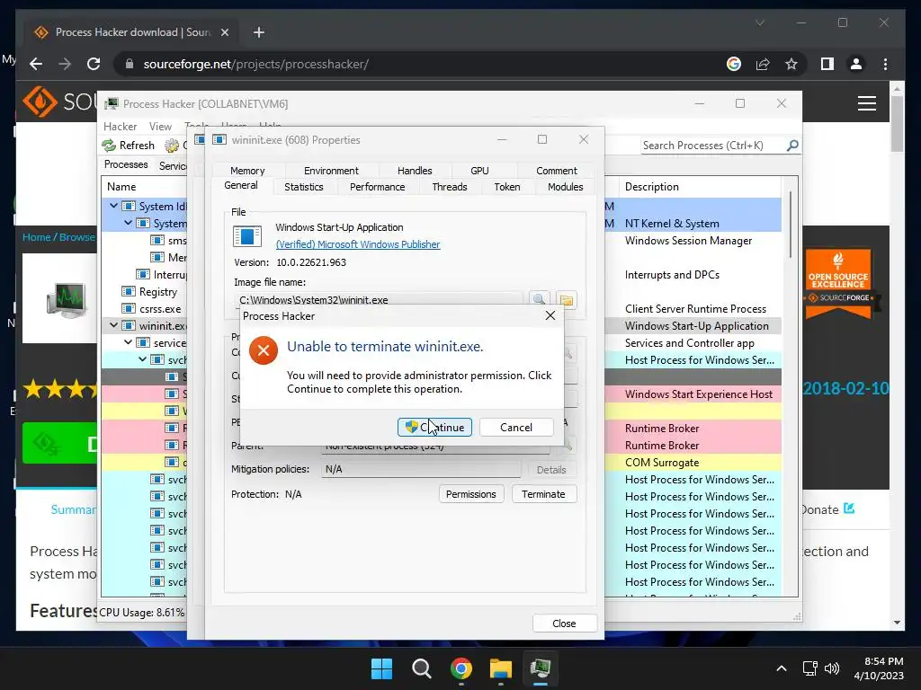The image size is (921, 690).
Task: Open image file location folder icon
Action: click(567, 300)
